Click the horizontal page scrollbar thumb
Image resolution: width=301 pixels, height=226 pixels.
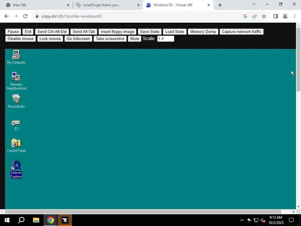coord(143,212)
